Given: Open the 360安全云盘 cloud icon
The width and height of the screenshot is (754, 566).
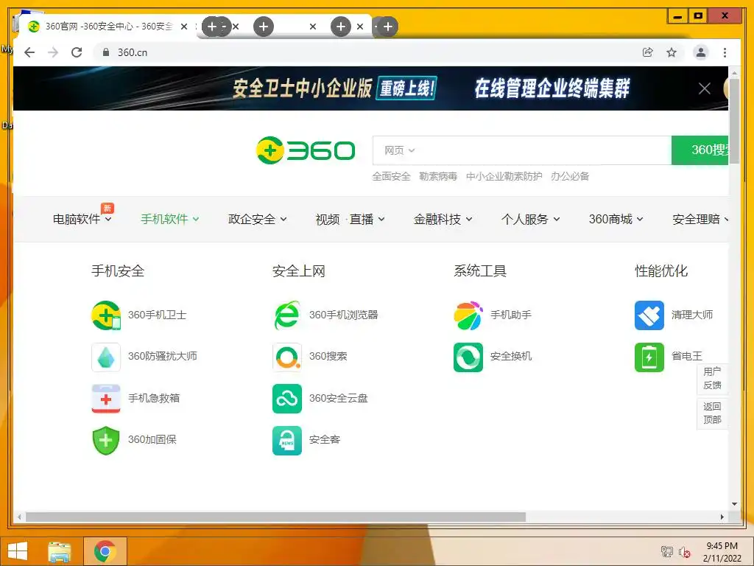Looking at the screenshot, I should pos(287,399).
